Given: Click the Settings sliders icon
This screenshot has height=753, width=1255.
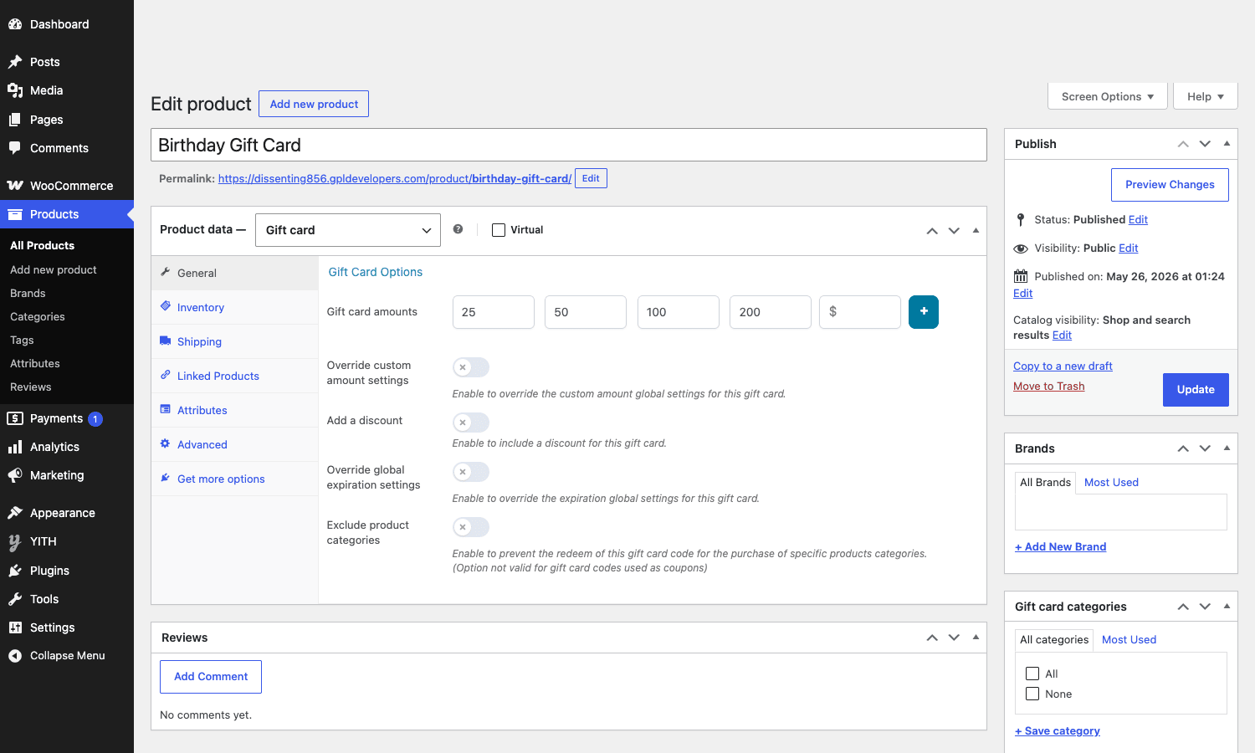Looking at the screenshot, I should [15, 627].
